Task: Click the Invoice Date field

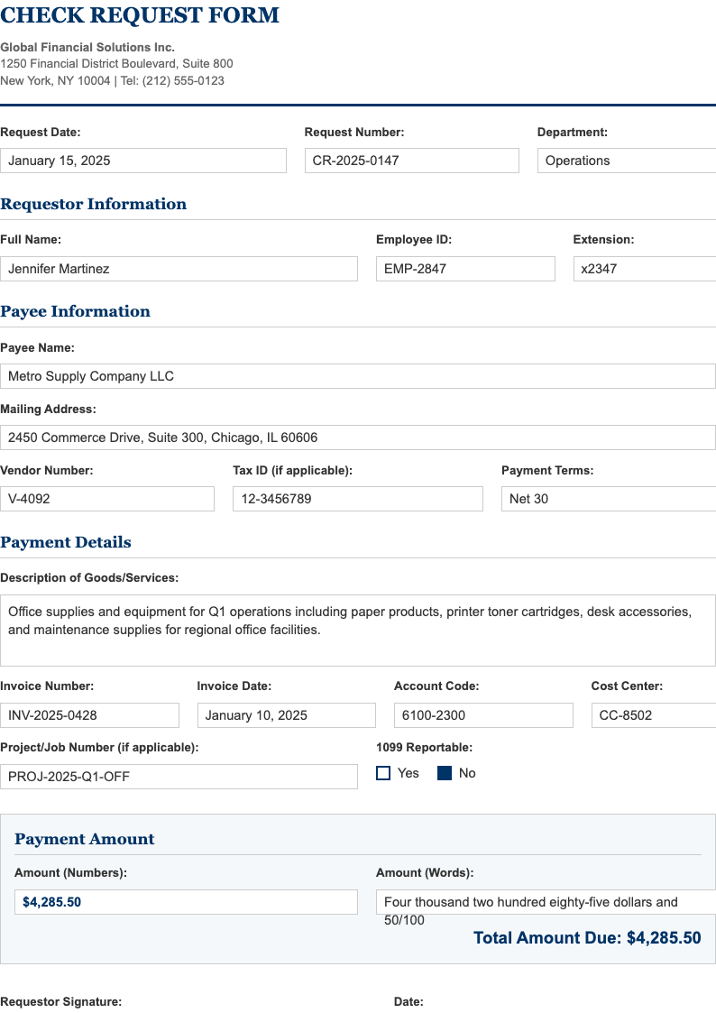Action: [286, 714]
